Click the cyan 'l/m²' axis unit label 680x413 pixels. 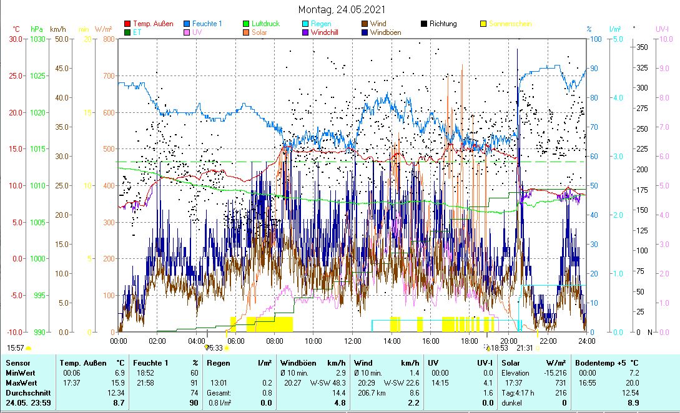point(616,29)
